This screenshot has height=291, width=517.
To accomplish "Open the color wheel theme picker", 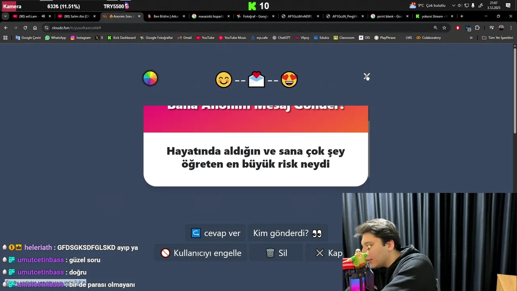I will tap(150, 78).
